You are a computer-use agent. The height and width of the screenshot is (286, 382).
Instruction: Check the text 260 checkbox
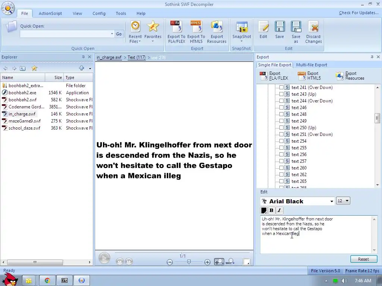pyautogui.click(x=281, y=168)
